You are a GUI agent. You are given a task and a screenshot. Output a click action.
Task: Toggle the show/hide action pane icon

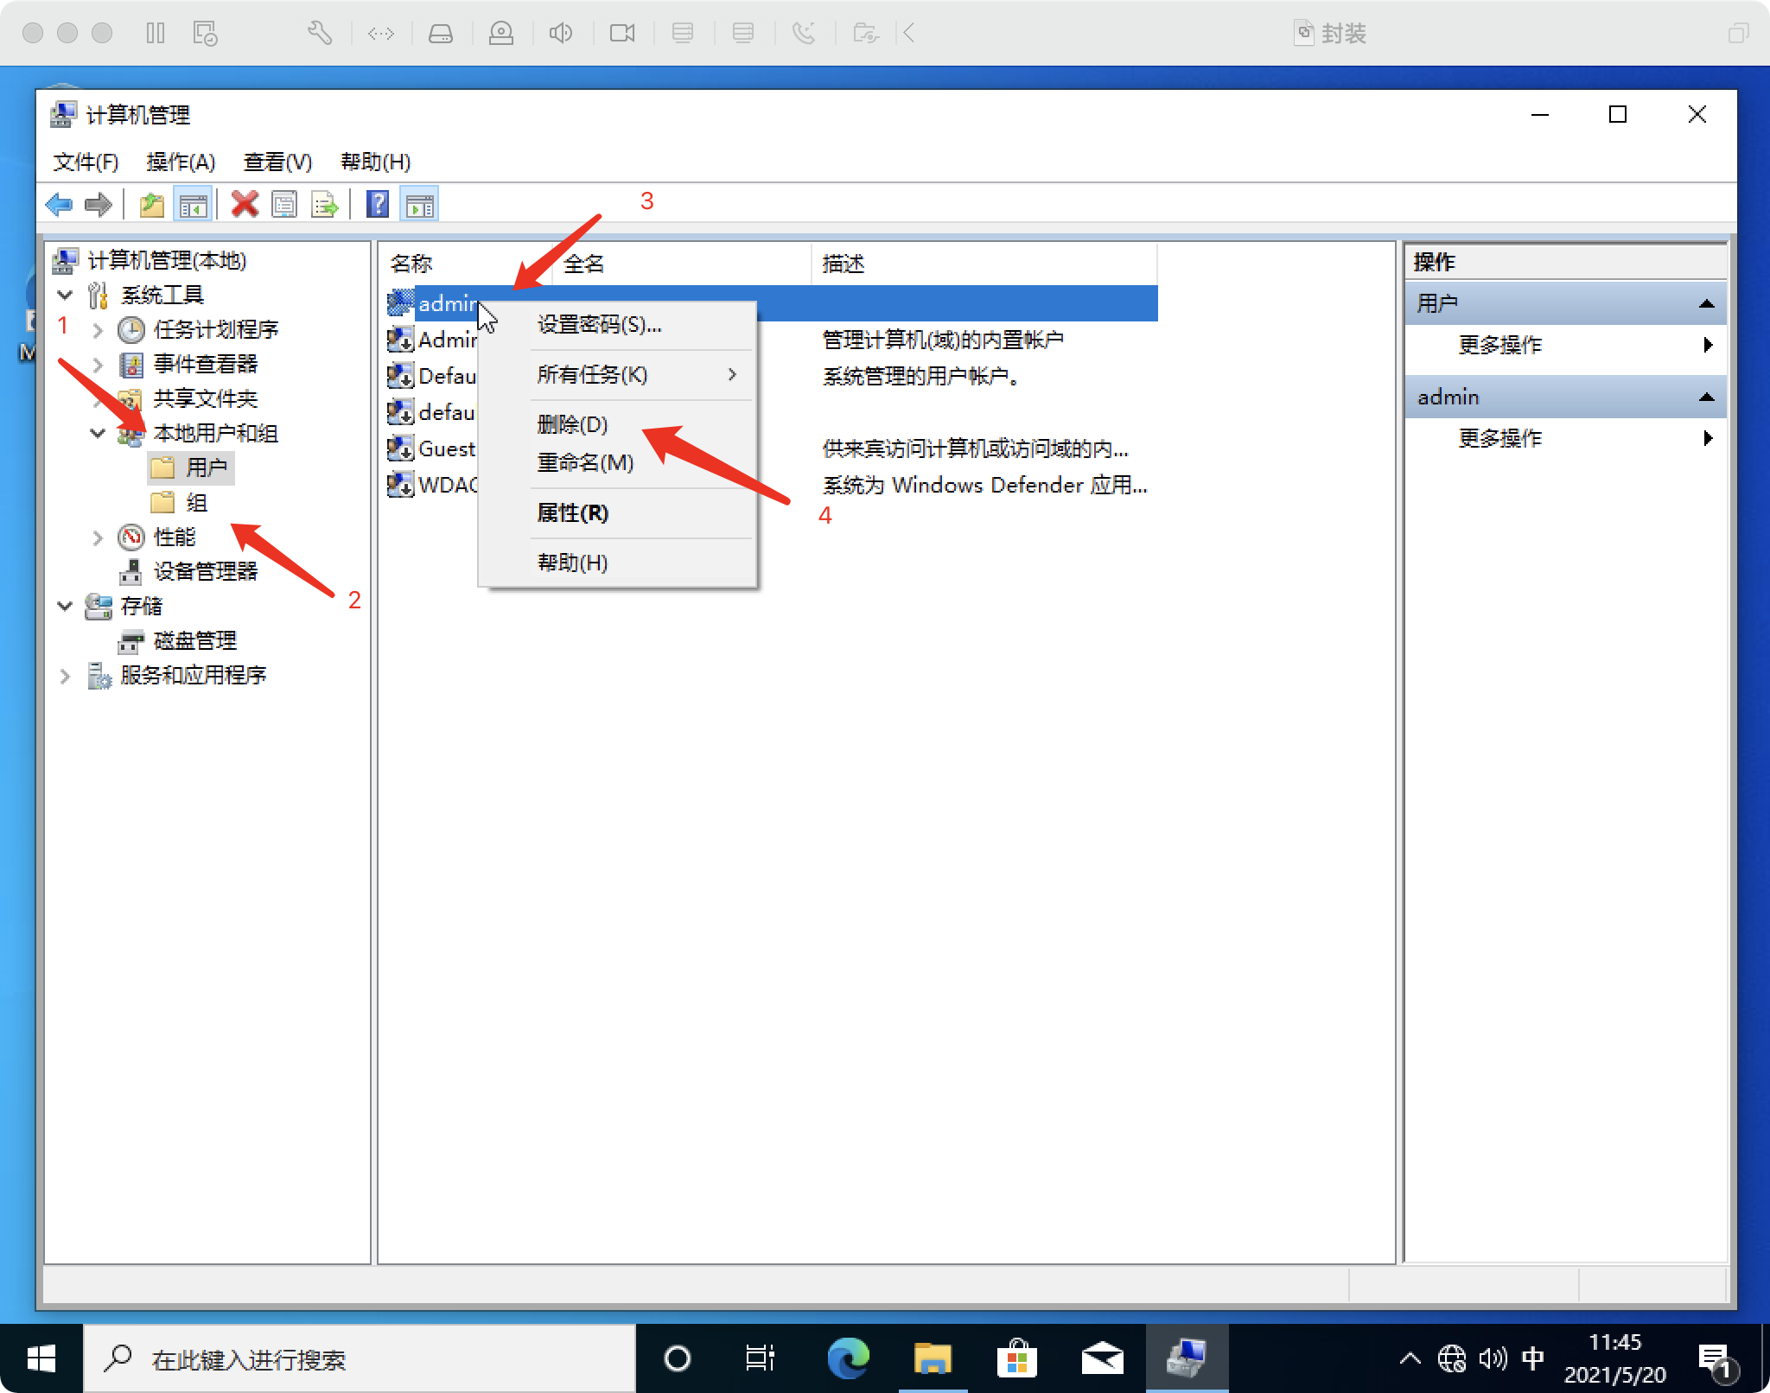[x=420, y=205]
